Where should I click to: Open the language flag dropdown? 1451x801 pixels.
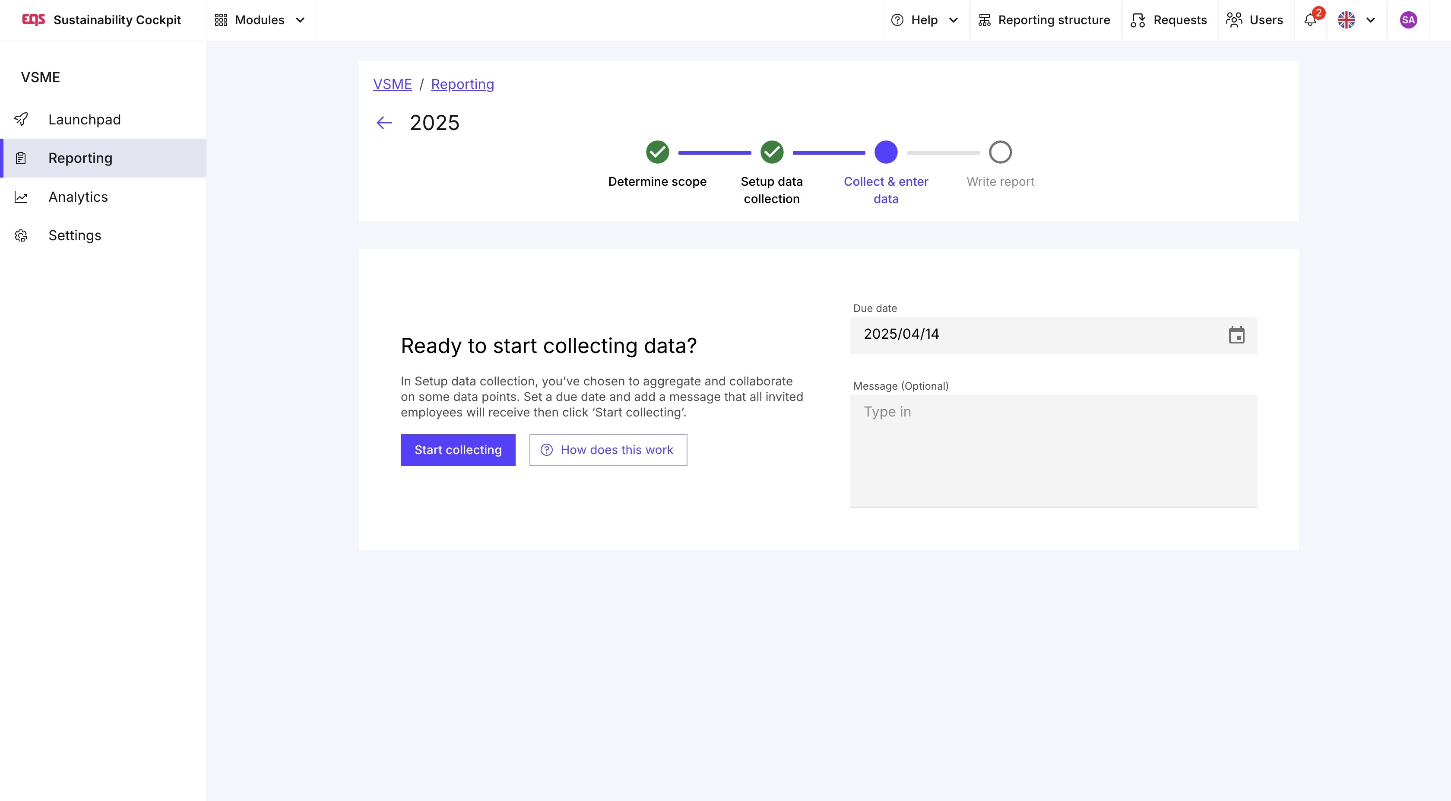pyautogui.click(x=1356, y=20)
